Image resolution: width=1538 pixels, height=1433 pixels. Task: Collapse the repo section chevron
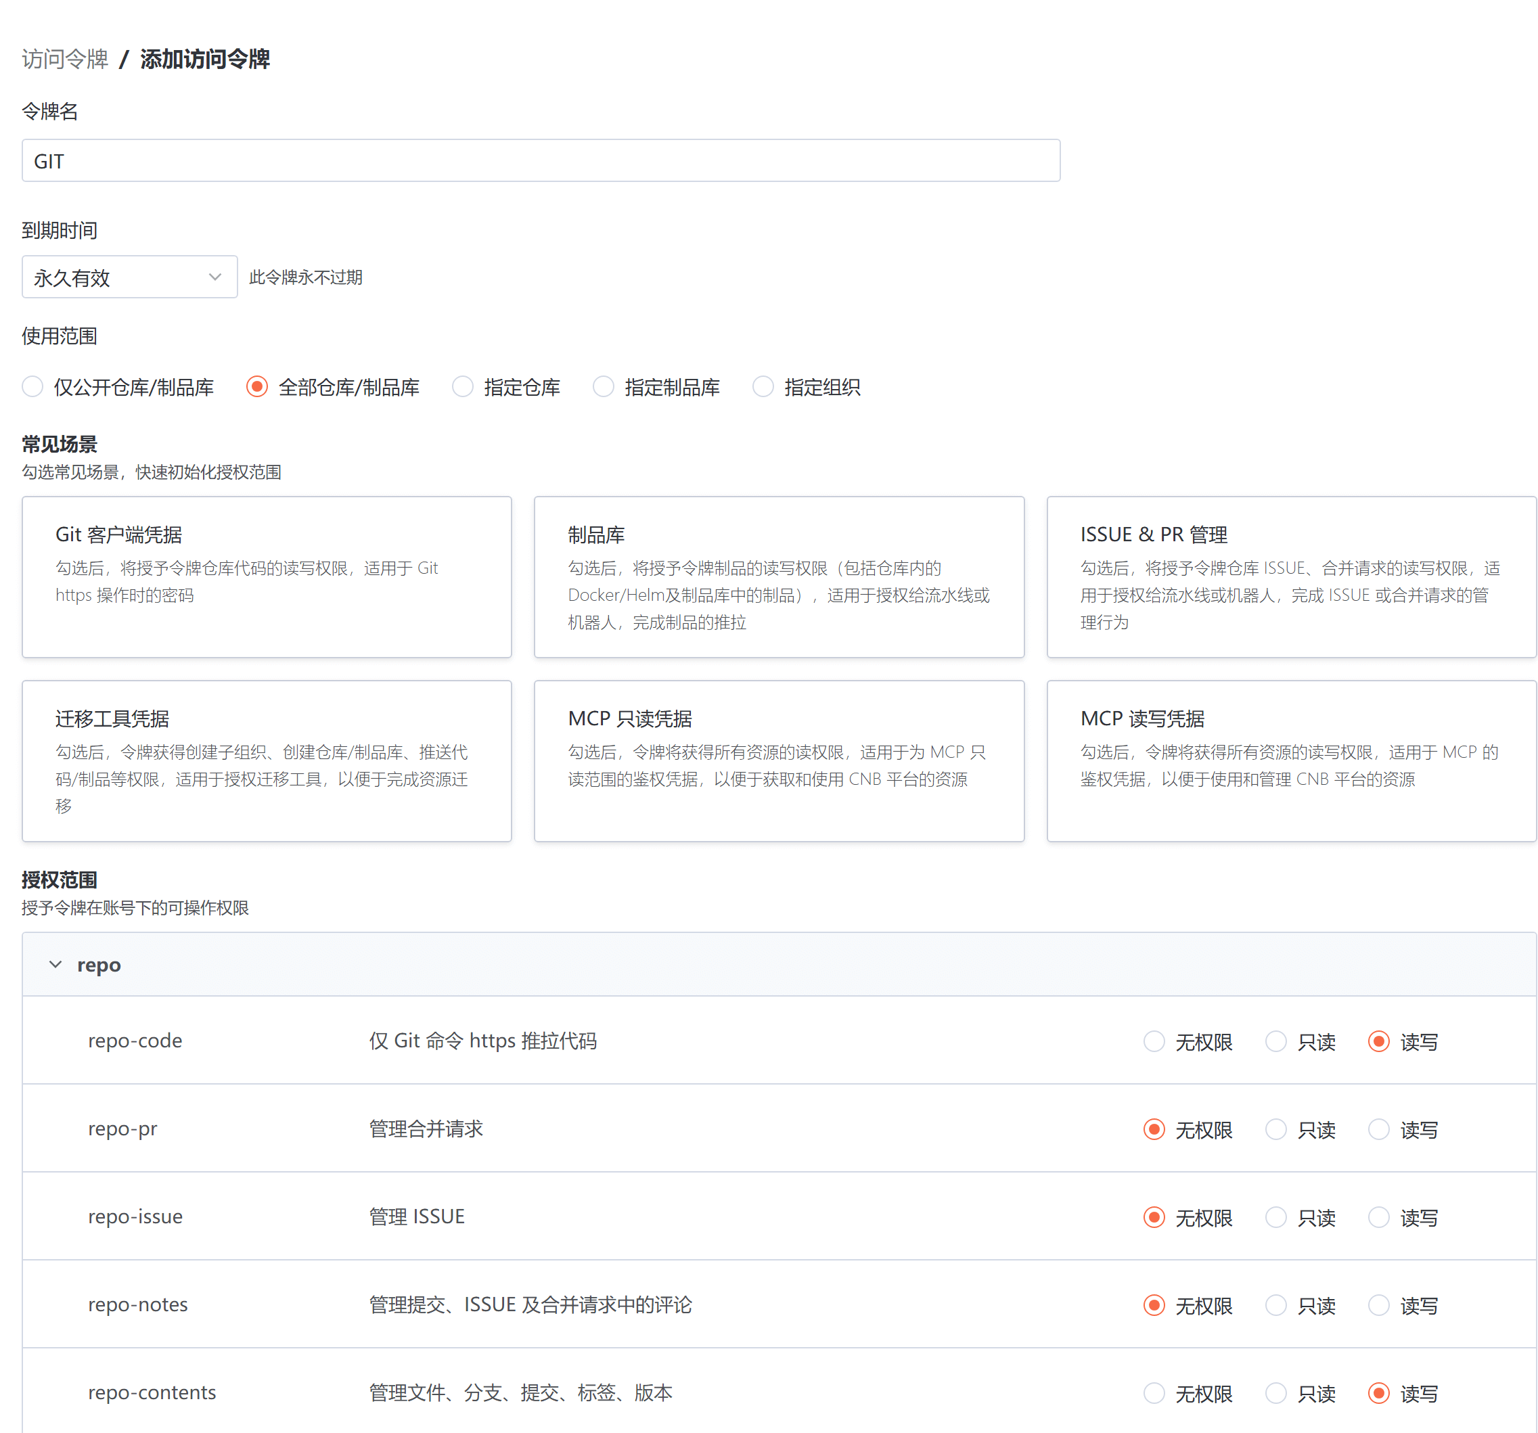[55, 964]
